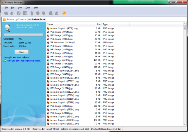This screenshot has width=188, height=132.
Task: Click 'Recovered in session: 0 (0 KB)' status
Action: 16,129
